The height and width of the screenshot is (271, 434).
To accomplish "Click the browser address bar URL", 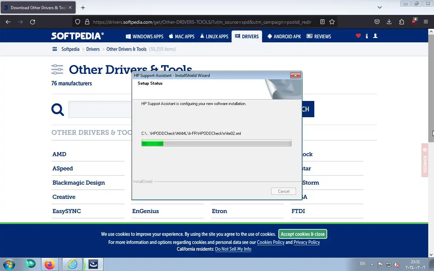I will pyautogui.click(x=202, y=22).
